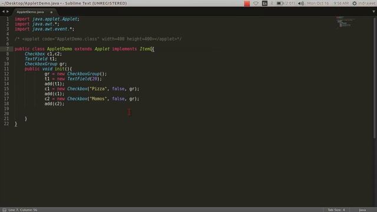Open the tab list dropdown arrow
The height and width of the screenshot is (212, 377).
pyautogui.click(x=373, y=12)
